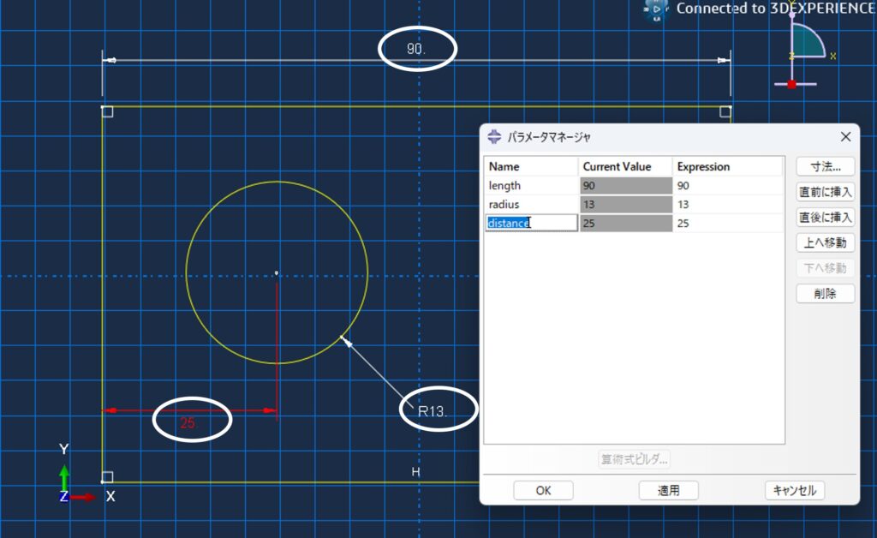Screen dimensions: 877x538
Task: Click the 上へ移動 button
Action: (825, 242)
